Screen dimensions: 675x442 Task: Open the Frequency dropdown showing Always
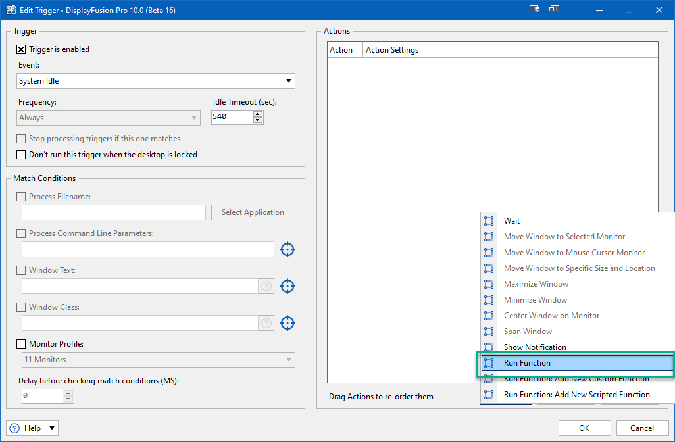coord(109,118)
